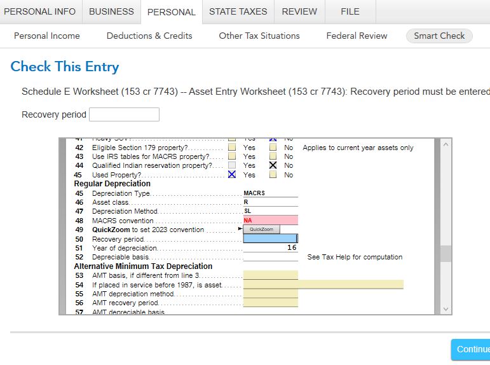Image resolution: width=490 pixels, height=365 pixels.
Task: Click the AMT depreciation method field
Action: coord(269,294)
